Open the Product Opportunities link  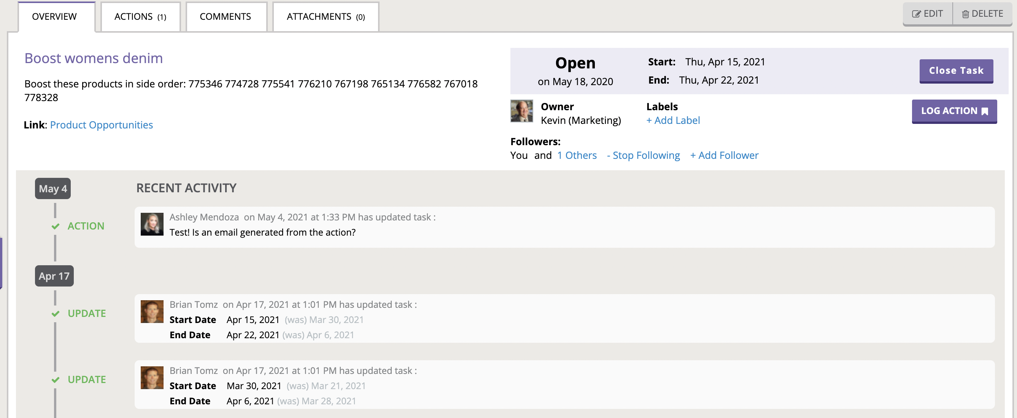[x=102, y=125]
